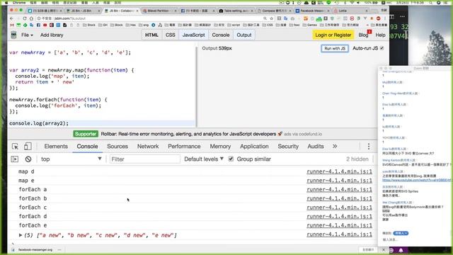
Task: Click the Blog notification badge
Action: tap(369, 31)
